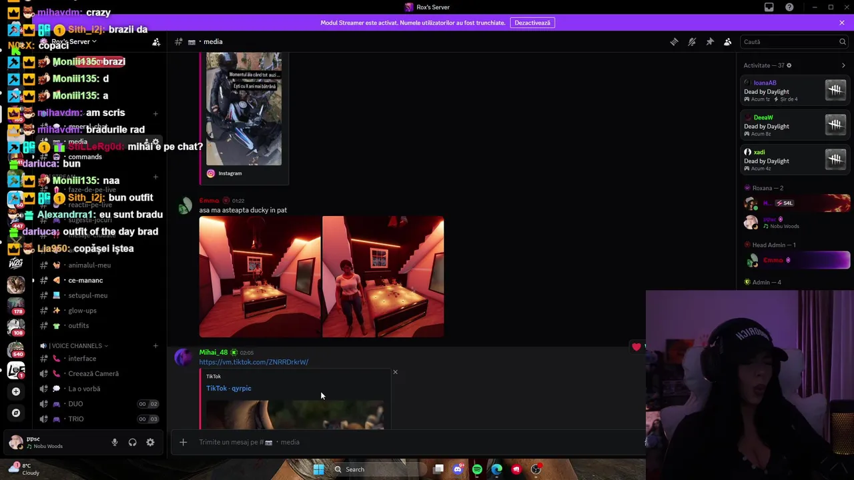Image resolution: width=854 pixels, height=480 pixels.
Task: Click the attachment plus in message bar
Action: point(183,442)
